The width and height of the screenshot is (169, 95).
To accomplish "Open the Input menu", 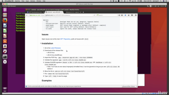I will pyautogui.click(x=27, y=1).
